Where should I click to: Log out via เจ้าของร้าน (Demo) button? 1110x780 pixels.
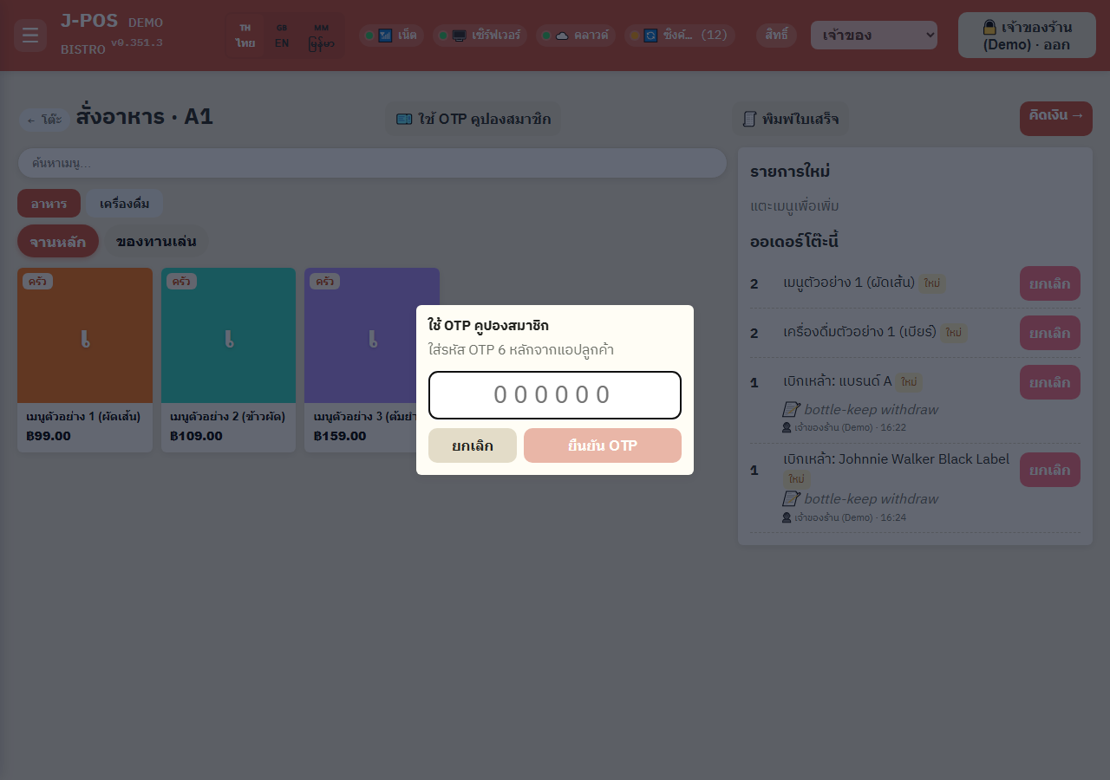pos(1027,36)
